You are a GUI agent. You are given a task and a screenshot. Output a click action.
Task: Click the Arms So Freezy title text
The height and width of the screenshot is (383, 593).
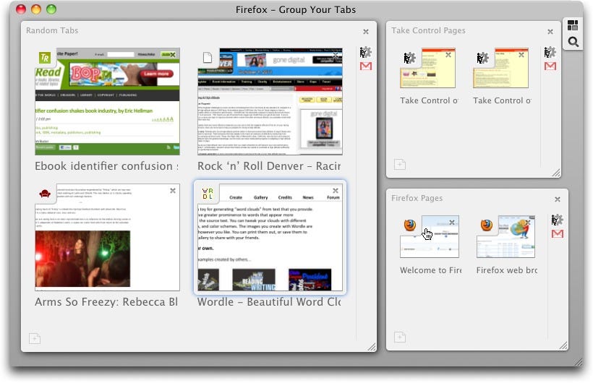(106, 302)
